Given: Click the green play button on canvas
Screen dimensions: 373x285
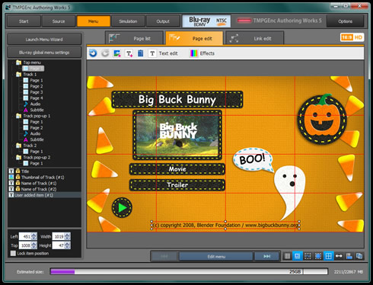Looking at the screenshot, I should (122, 207).
